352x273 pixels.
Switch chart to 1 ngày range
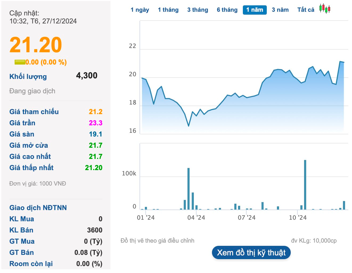coord(140,10)
